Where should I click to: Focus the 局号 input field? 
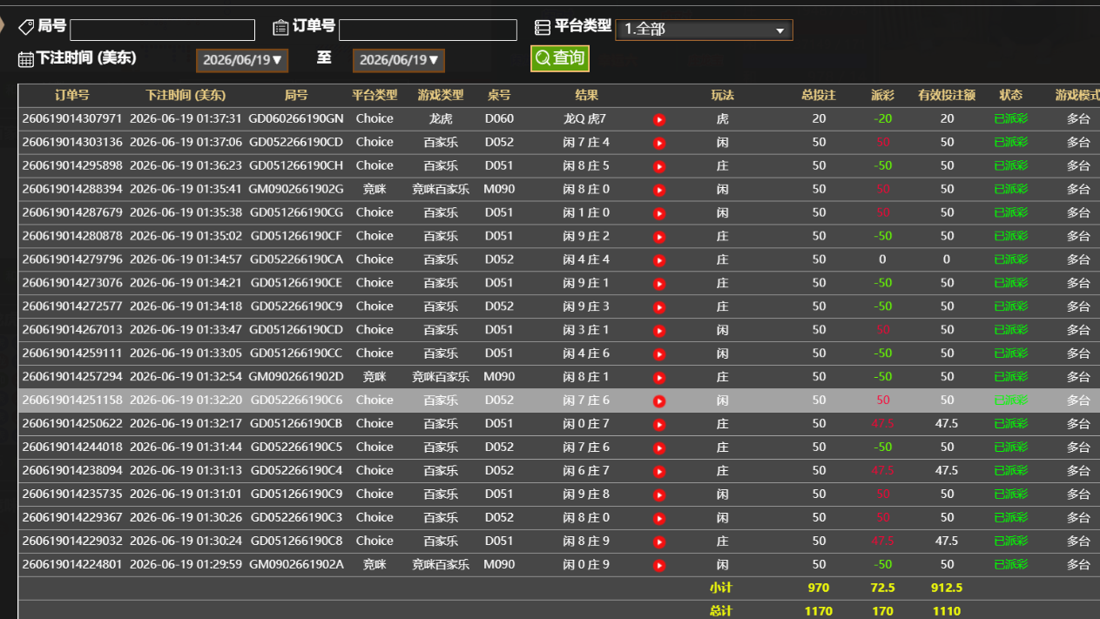162,30
